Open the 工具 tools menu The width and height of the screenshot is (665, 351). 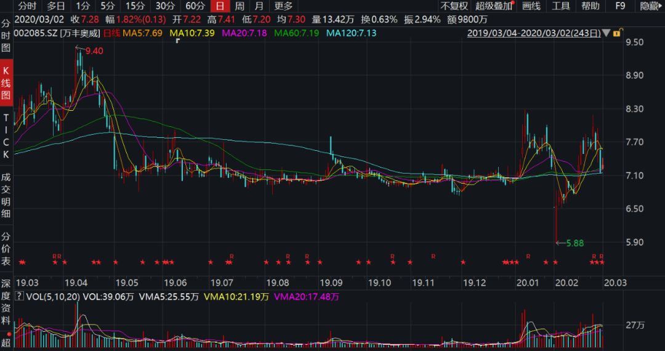(560, 6)
